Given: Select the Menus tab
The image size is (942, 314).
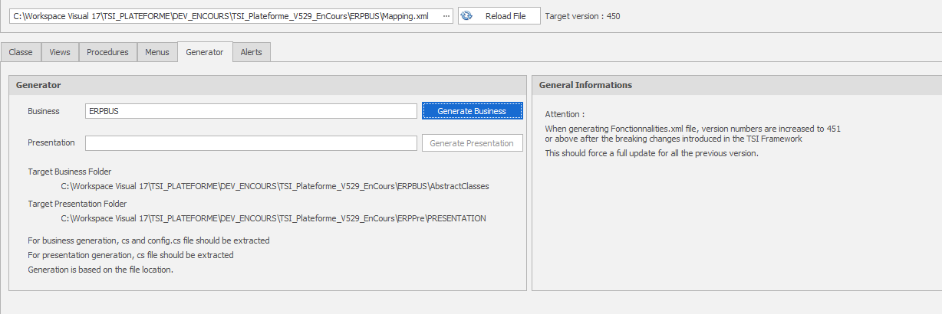Looking at the screenshot, I should coord(157,52).
